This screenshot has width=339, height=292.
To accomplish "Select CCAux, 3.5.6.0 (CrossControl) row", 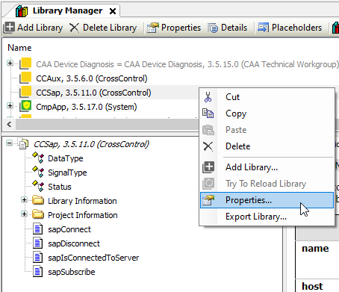I will pyautogui.click(x=92, y=78).
